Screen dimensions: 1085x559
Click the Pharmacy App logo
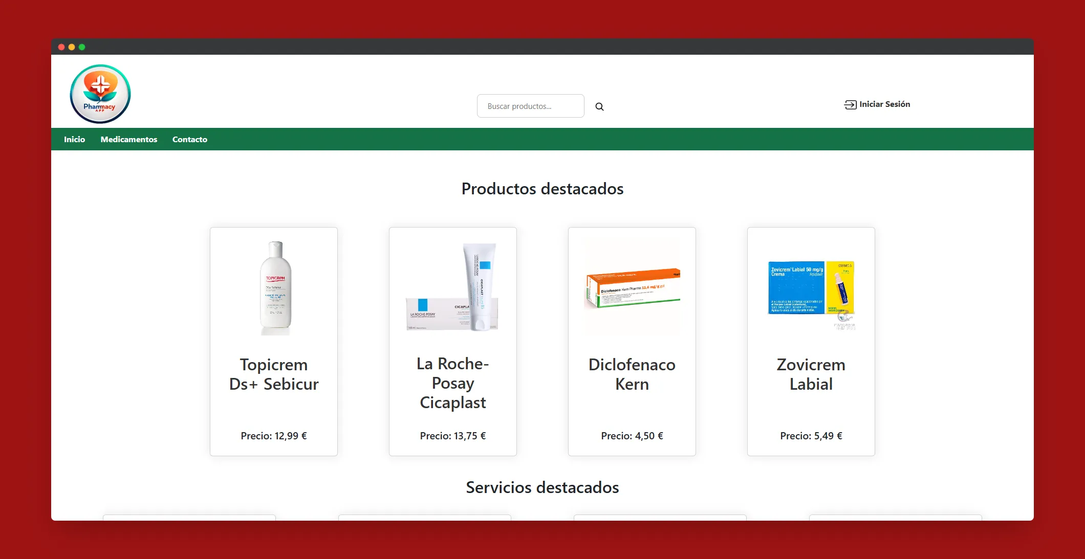[100, 94]
